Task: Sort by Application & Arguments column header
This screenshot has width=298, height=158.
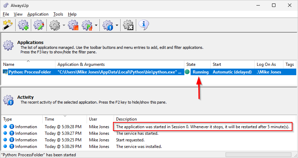Action: tap(120, 64)
